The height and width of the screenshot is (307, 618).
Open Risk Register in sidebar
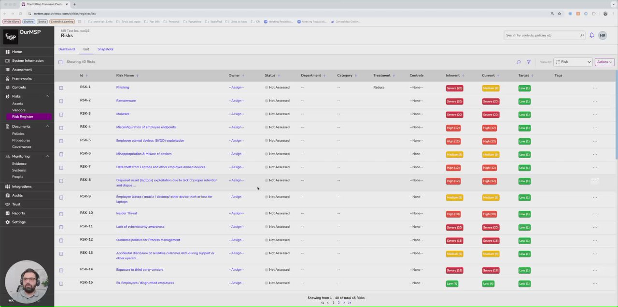(29, 117)
